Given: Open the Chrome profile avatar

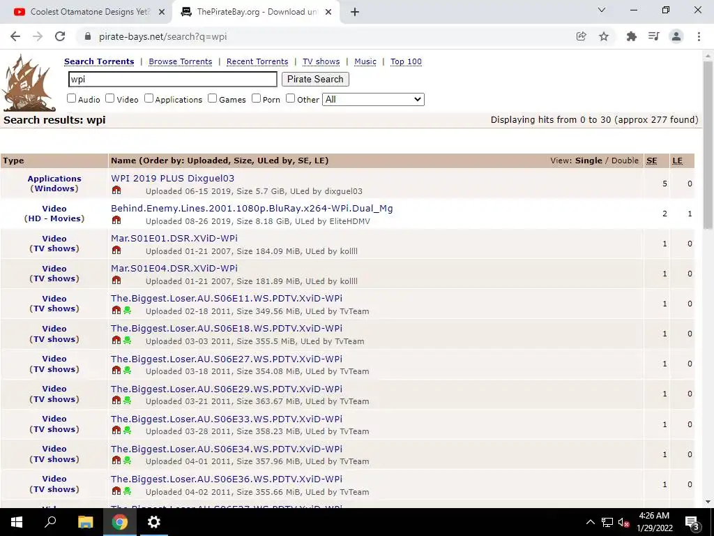Looking at the screenshot, I should click(676, 36).
